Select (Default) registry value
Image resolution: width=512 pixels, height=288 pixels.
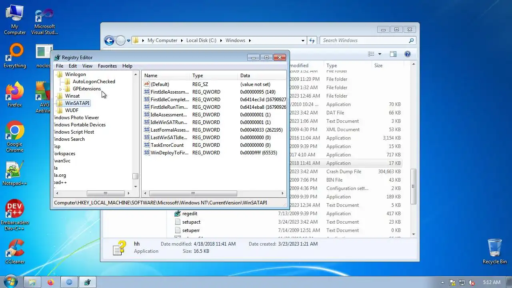(160, 84)
